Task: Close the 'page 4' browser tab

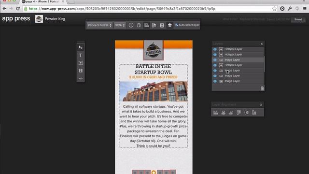Action: (x=63, y=1)
